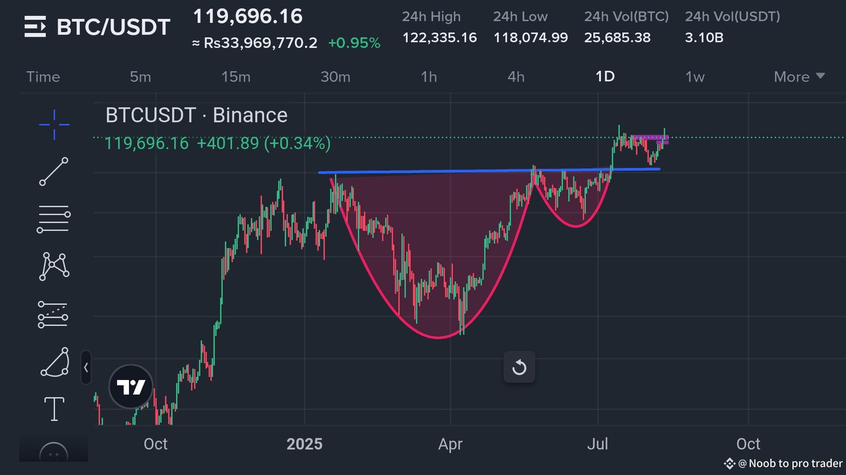Click the TradingView logo badge
The width and height of the screenshot is (846, 475).
(131, 387)
